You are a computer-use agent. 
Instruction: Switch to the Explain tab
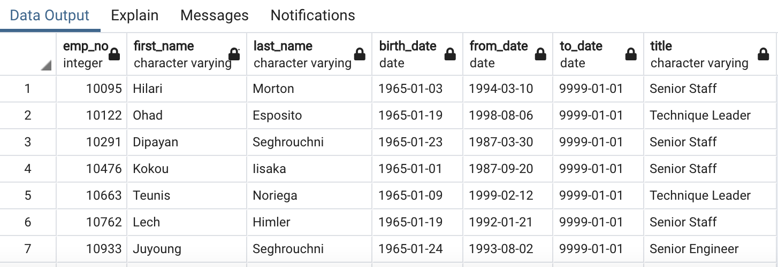134,15
